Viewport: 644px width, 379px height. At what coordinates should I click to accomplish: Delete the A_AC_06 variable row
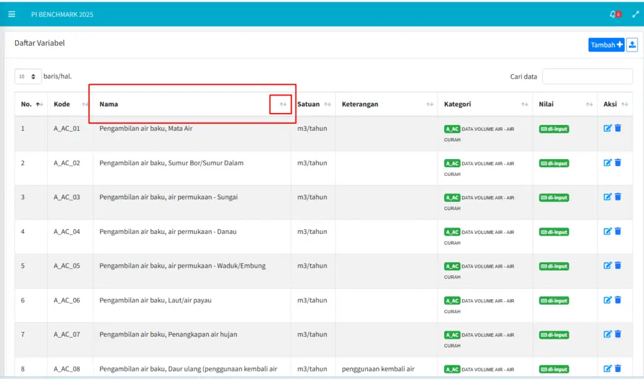coord(618,300)
